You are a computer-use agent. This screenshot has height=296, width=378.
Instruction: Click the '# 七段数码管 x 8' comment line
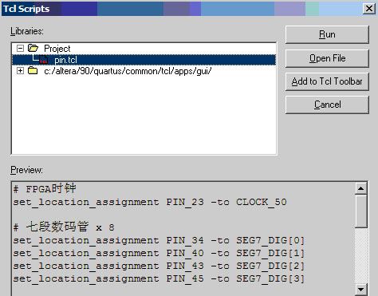point(64,227)
